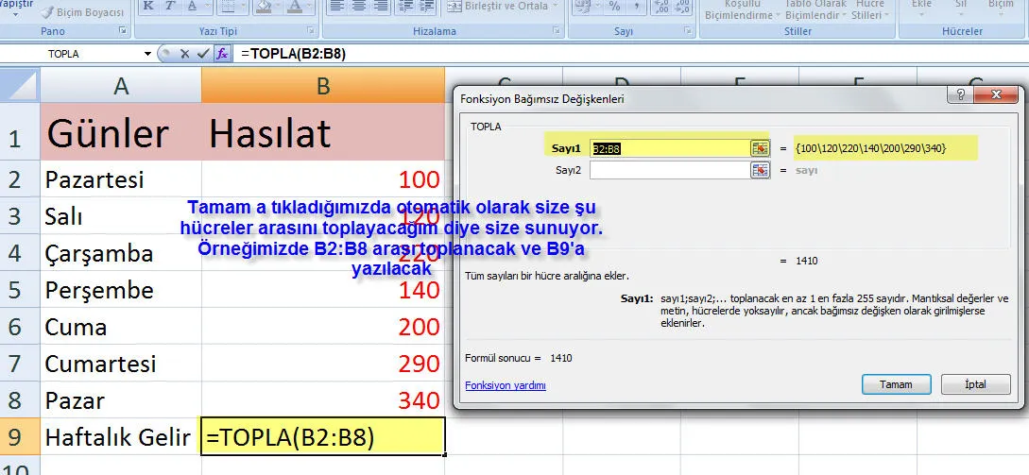This screenshot has height=475, width=1029.
Task: Click the Insert Function fx icon
Action: [x=223, y=54]
